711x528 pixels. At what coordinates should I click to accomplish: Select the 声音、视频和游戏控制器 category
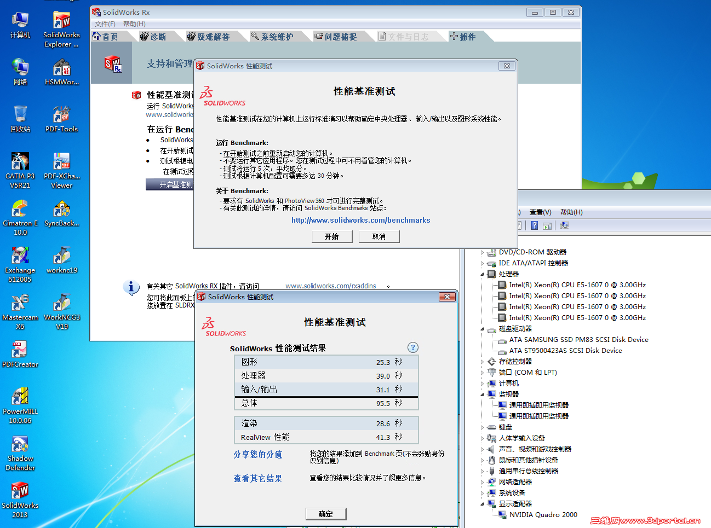[535, 449]
